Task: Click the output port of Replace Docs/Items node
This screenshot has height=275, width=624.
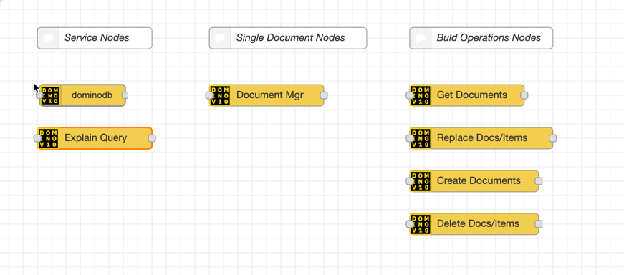Action: (553, 138)
